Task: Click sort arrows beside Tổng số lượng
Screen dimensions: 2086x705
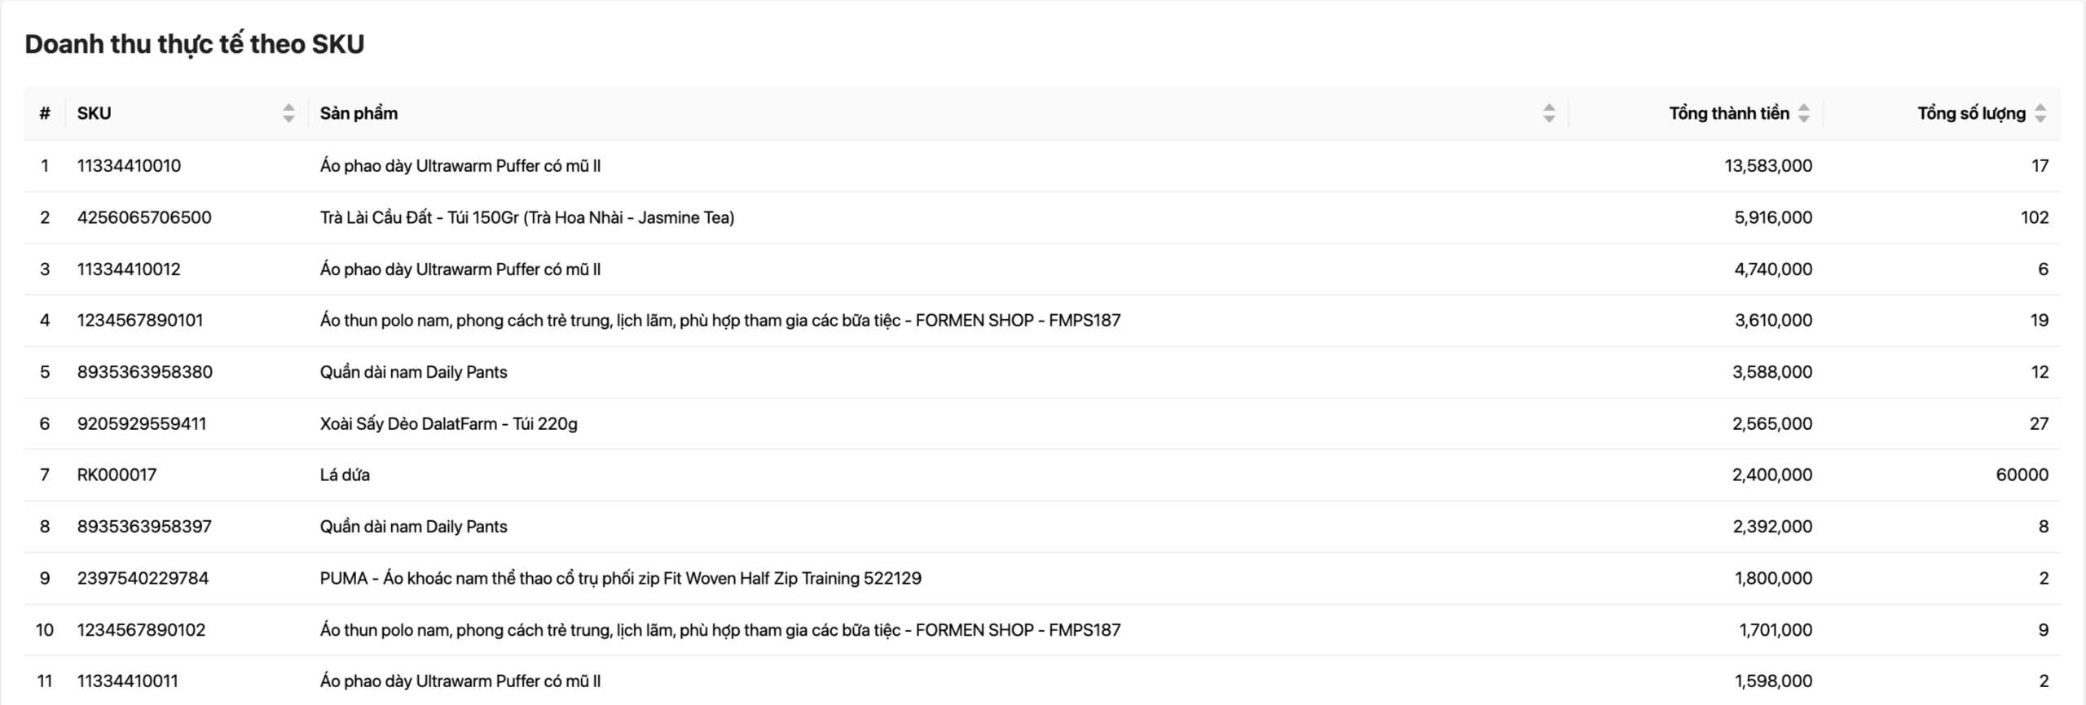Action: [2040, 113]
